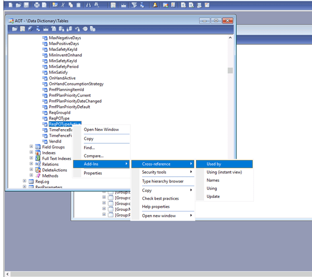Click 'Compare...' in the context menu
This screenshot has width=312, height=277.
(x=94, y=156)
